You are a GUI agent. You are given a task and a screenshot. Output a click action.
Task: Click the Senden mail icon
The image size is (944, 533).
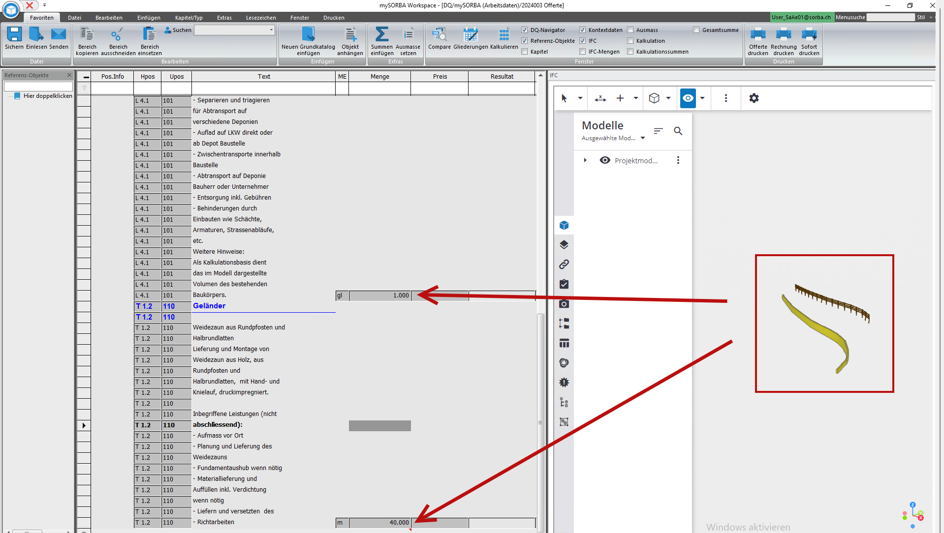tap(59, 34)
